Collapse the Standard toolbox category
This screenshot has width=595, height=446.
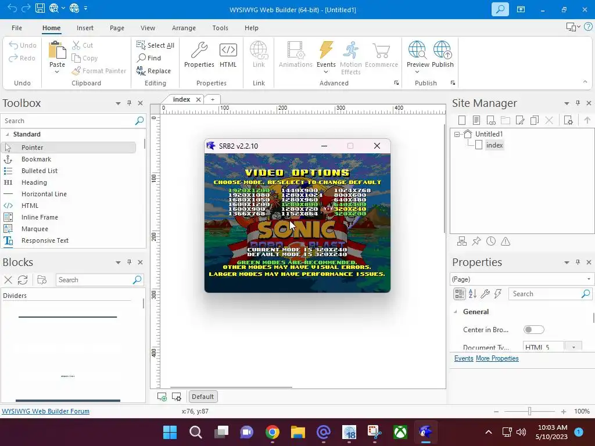click(7, 134)
